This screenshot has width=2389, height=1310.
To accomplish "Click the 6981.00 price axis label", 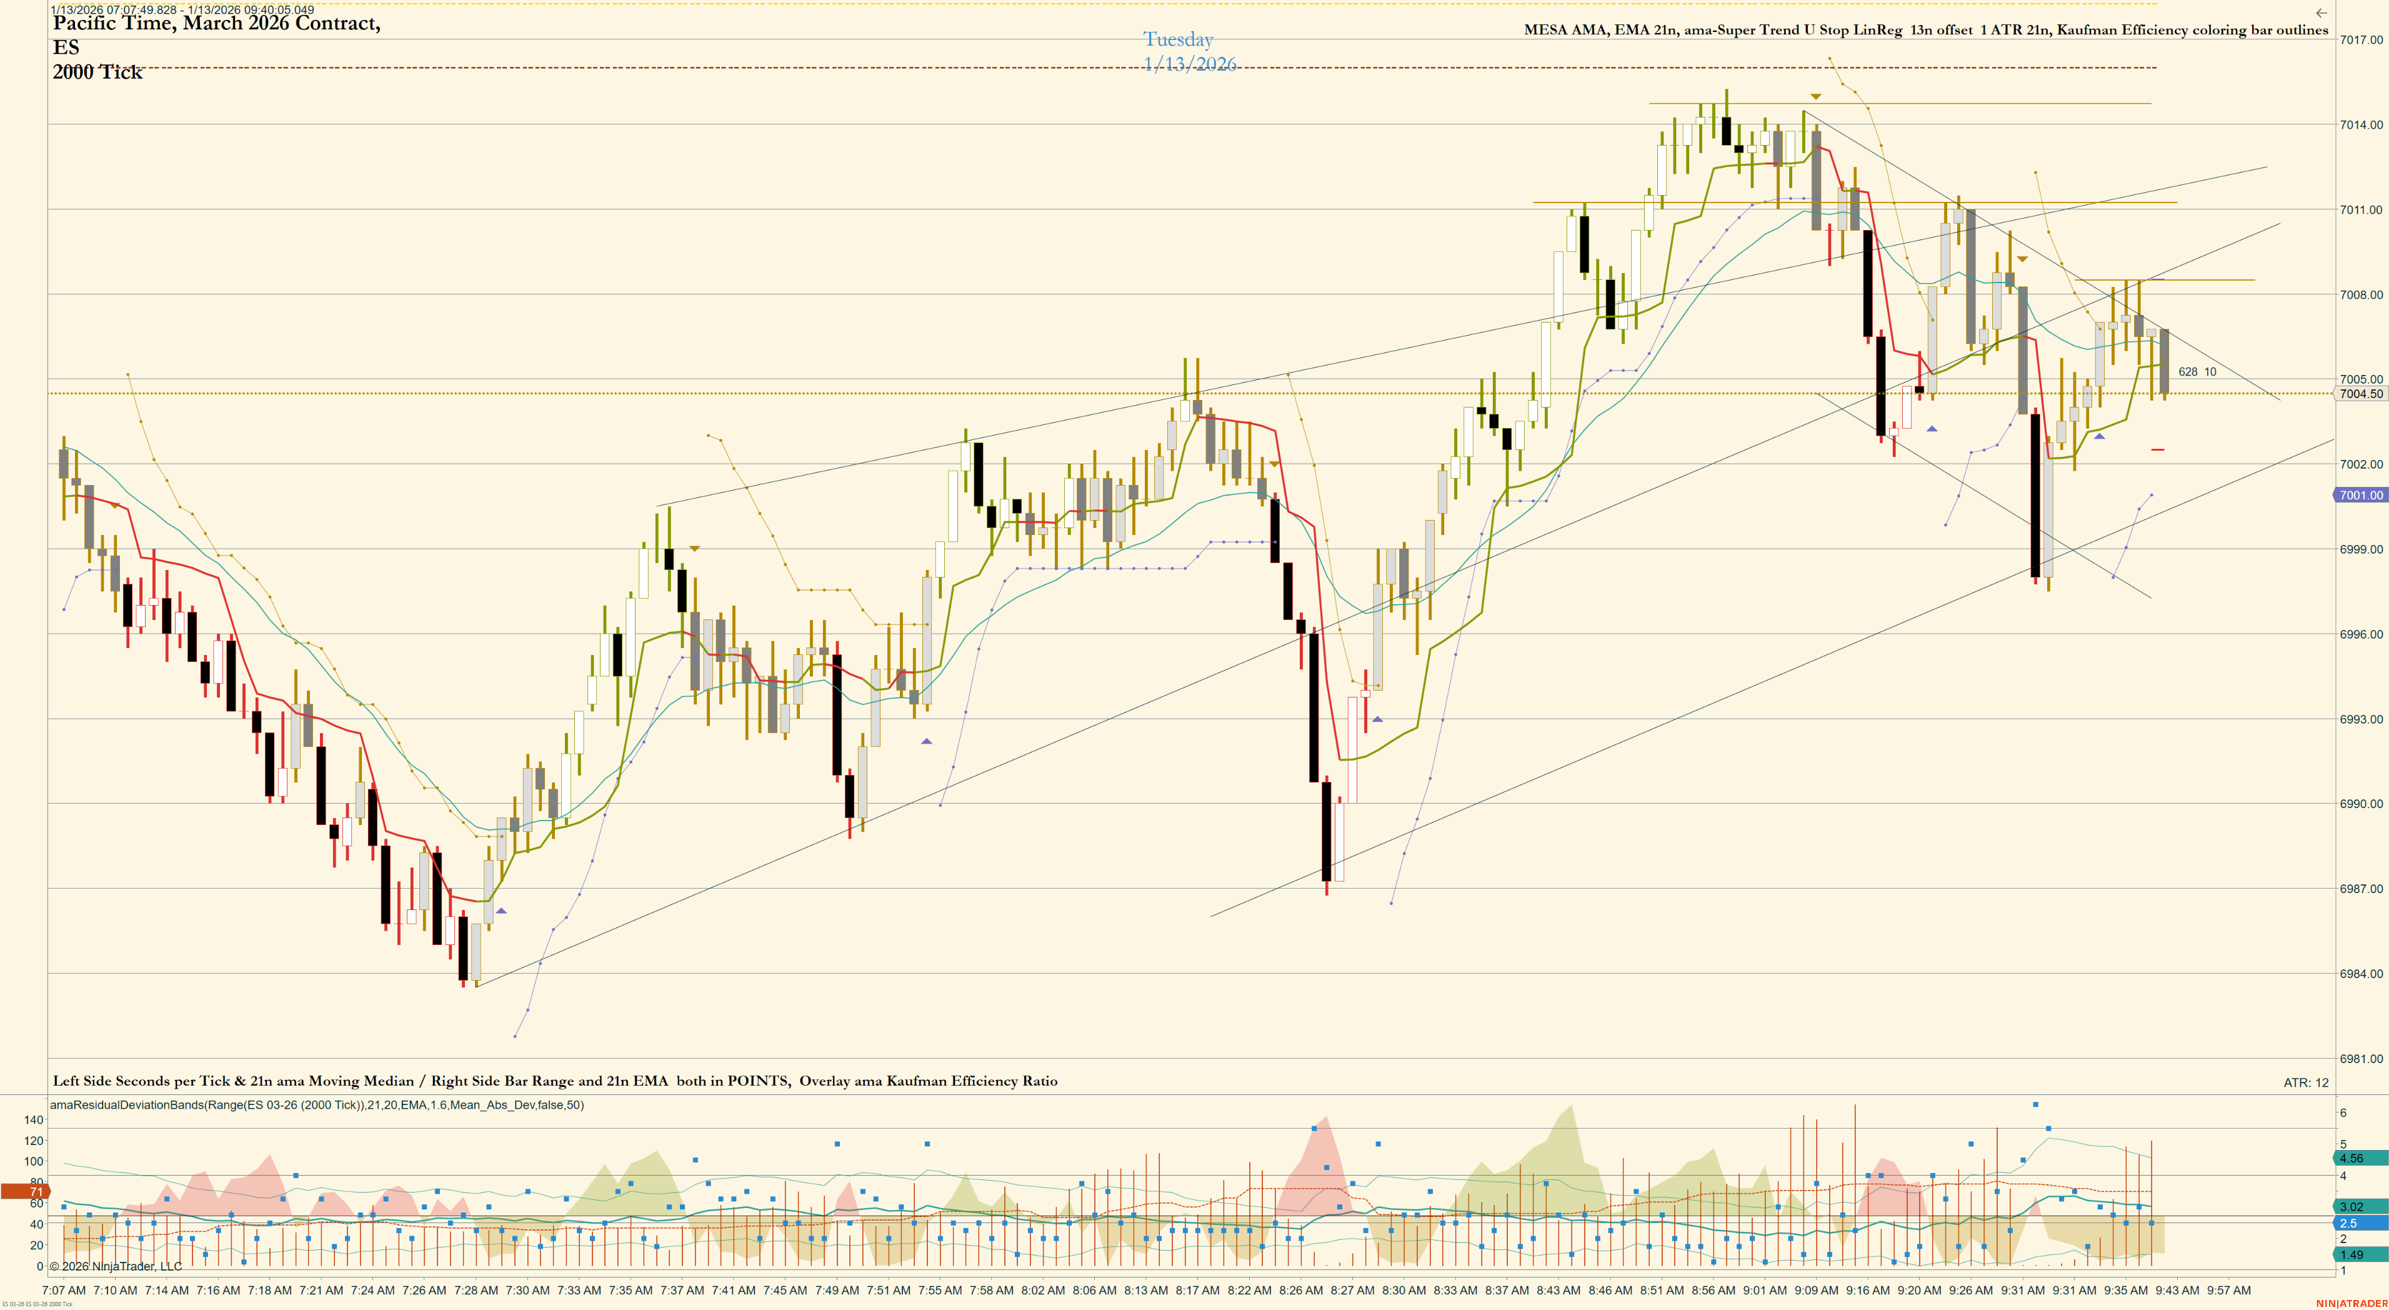I will (2361, 1059).
